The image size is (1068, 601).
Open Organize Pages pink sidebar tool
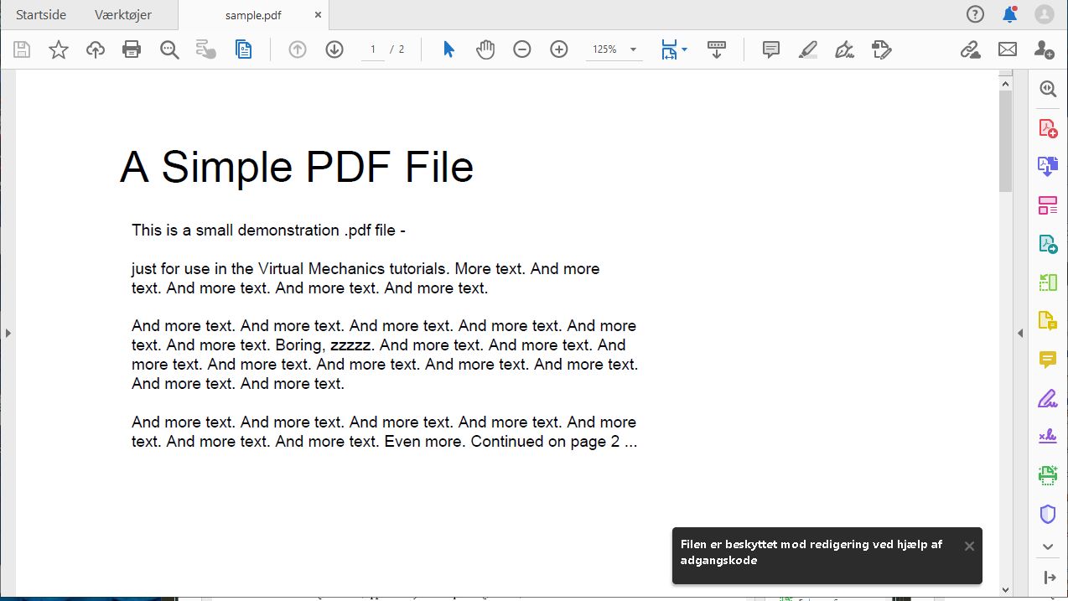pos(1048,205)
